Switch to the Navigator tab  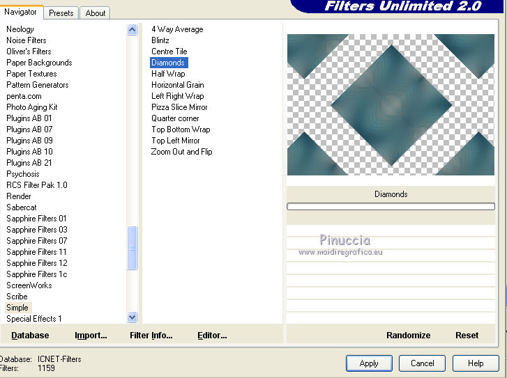[x=20, y=12]
